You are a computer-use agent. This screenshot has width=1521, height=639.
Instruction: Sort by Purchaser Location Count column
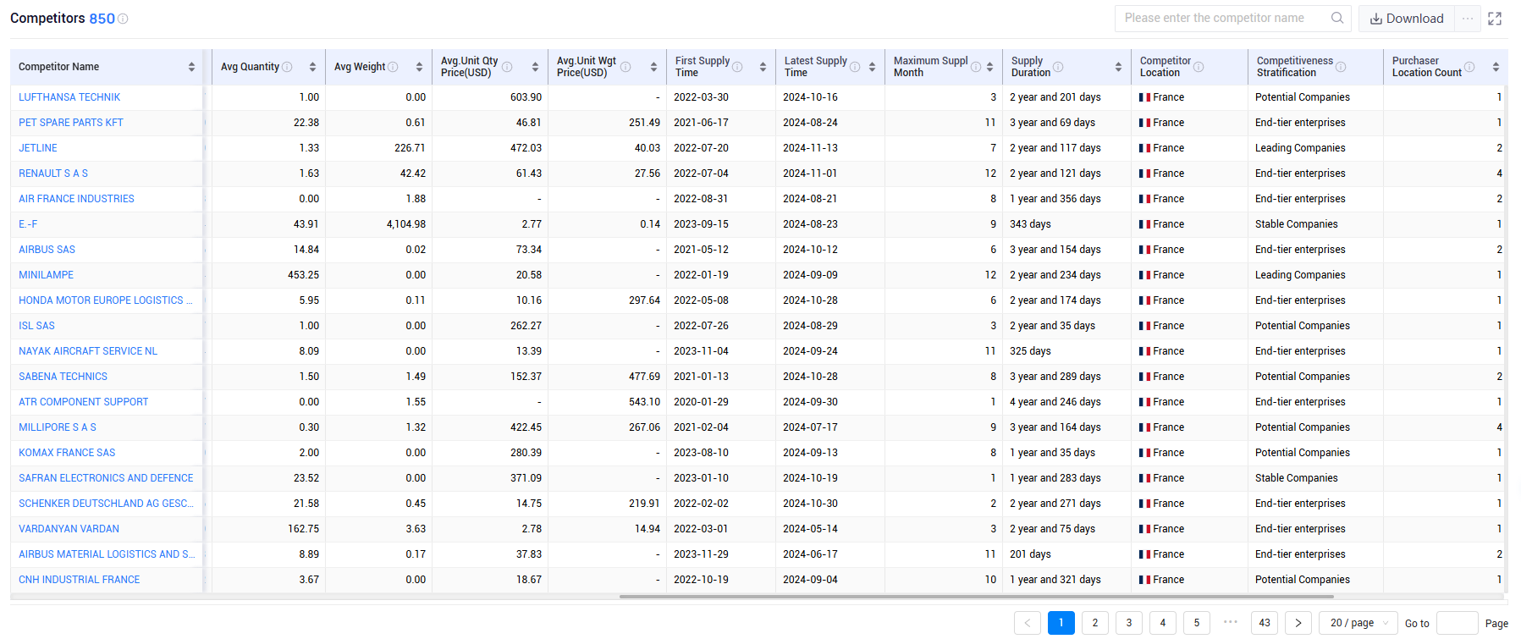pyautogui.click(x=1496, y=67)
